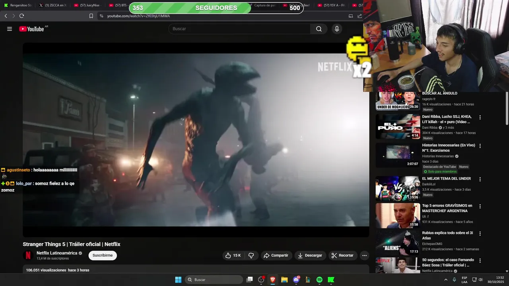Open options menu for EL MEJOR TEMA DEL UNDER
Image resolution: width=509 pixels, height=286 pixels.
point(480,180)
